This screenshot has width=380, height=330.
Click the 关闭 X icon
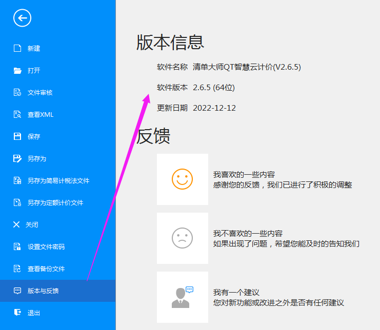pyautogui.click(x=16, y=224)
